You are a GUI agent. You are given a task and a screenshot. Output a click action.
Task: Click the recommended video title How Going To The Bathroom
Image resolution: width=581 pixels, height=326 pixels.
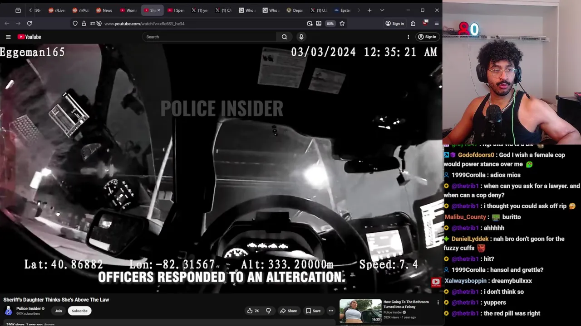(x=406, y=304)
